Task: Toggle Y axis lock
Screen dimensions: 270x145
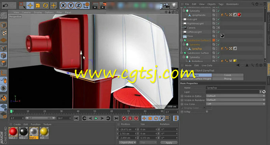Action: pos(71,5)
